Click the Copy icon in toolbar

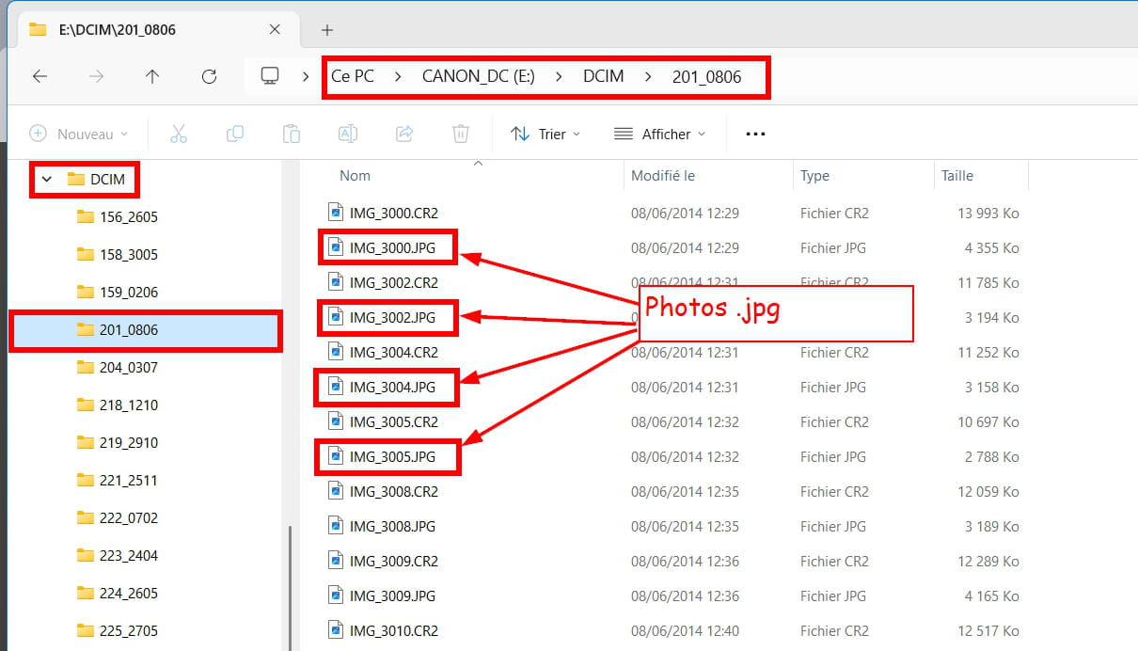(235, 134)
